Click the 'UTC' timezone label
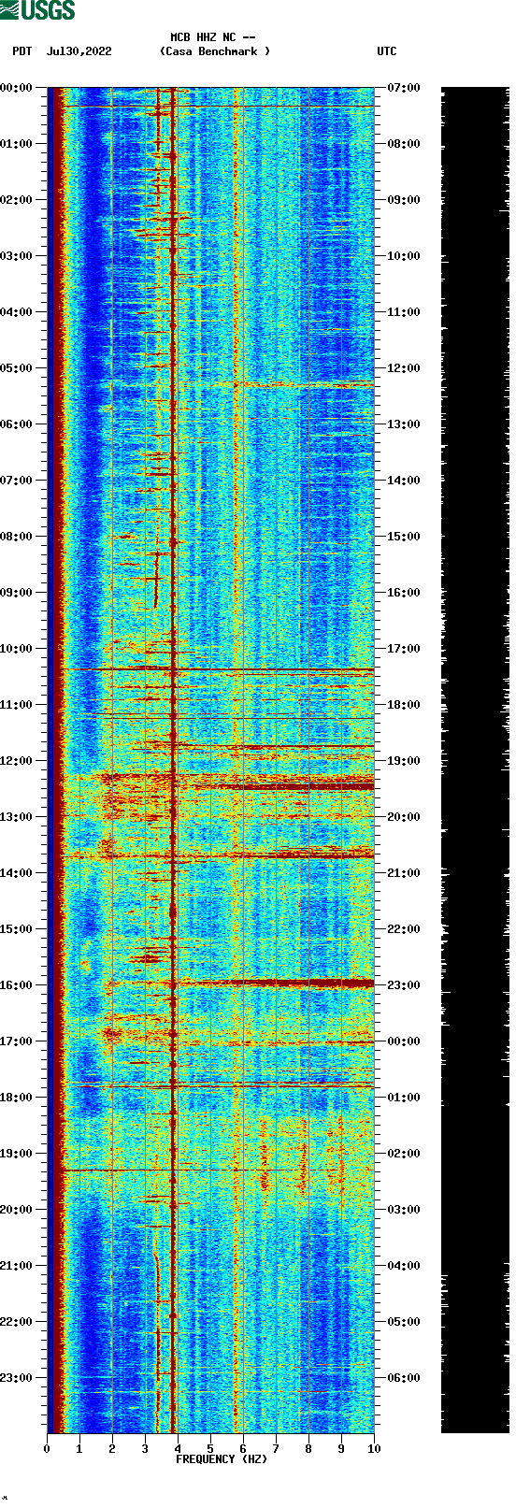This screenshot has height=1508, width=516. click(387, 51)
